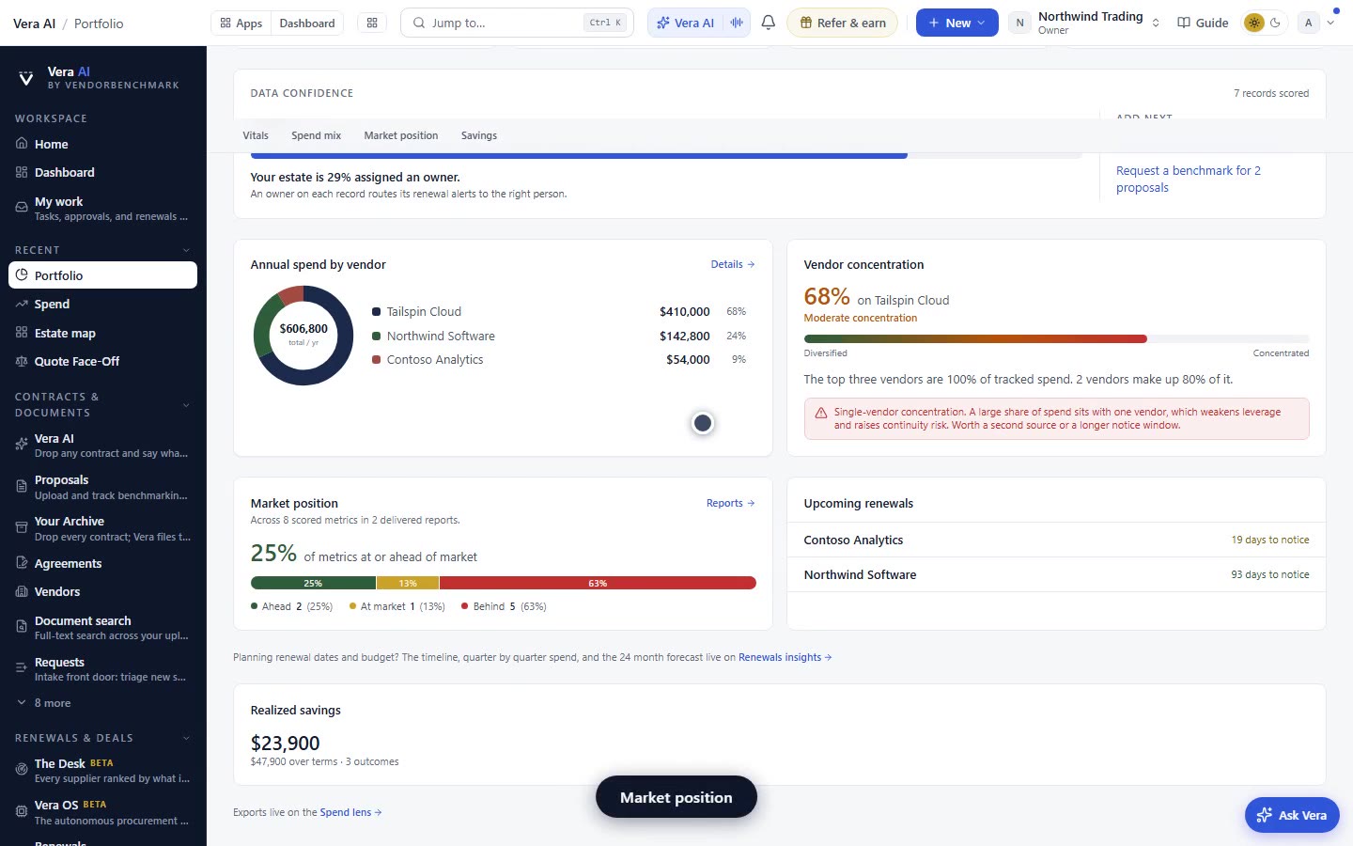The width and height of the screenshot is (1353, 846).
Task: Open Vera OS beta icon
Action: (x=22, y=811)
